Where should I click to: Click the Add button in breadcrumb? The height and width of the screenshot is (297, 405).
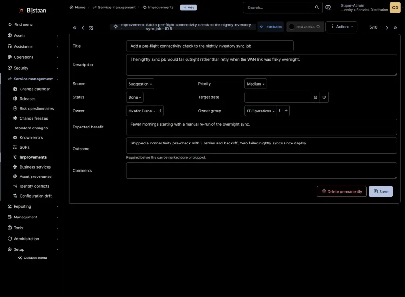[x=188, y=8]
